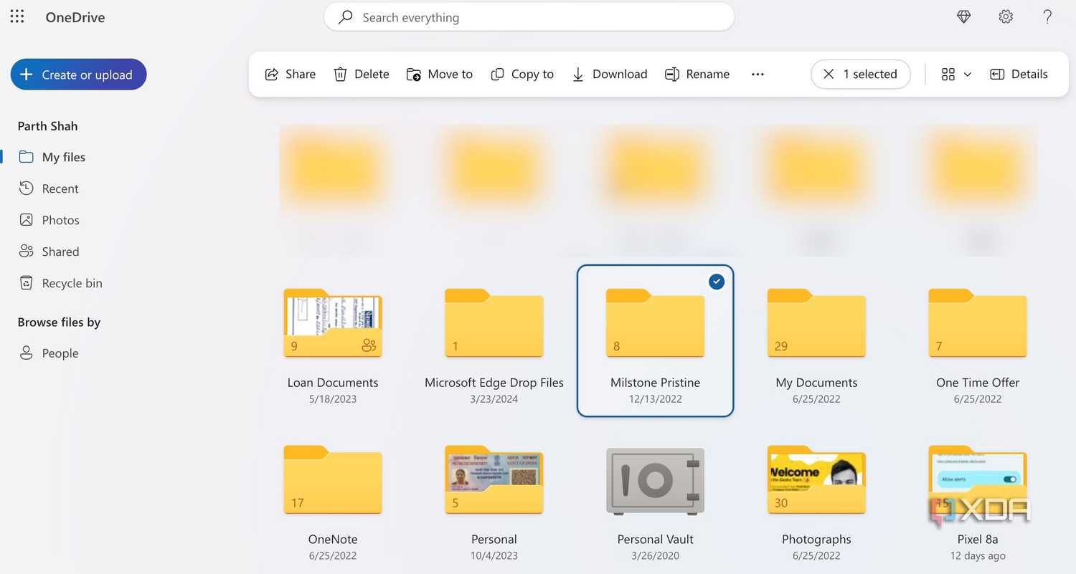This screenshot has height=574, width=1076.
Task: Click the Pixel 8a name label
Action: [978, 539]
